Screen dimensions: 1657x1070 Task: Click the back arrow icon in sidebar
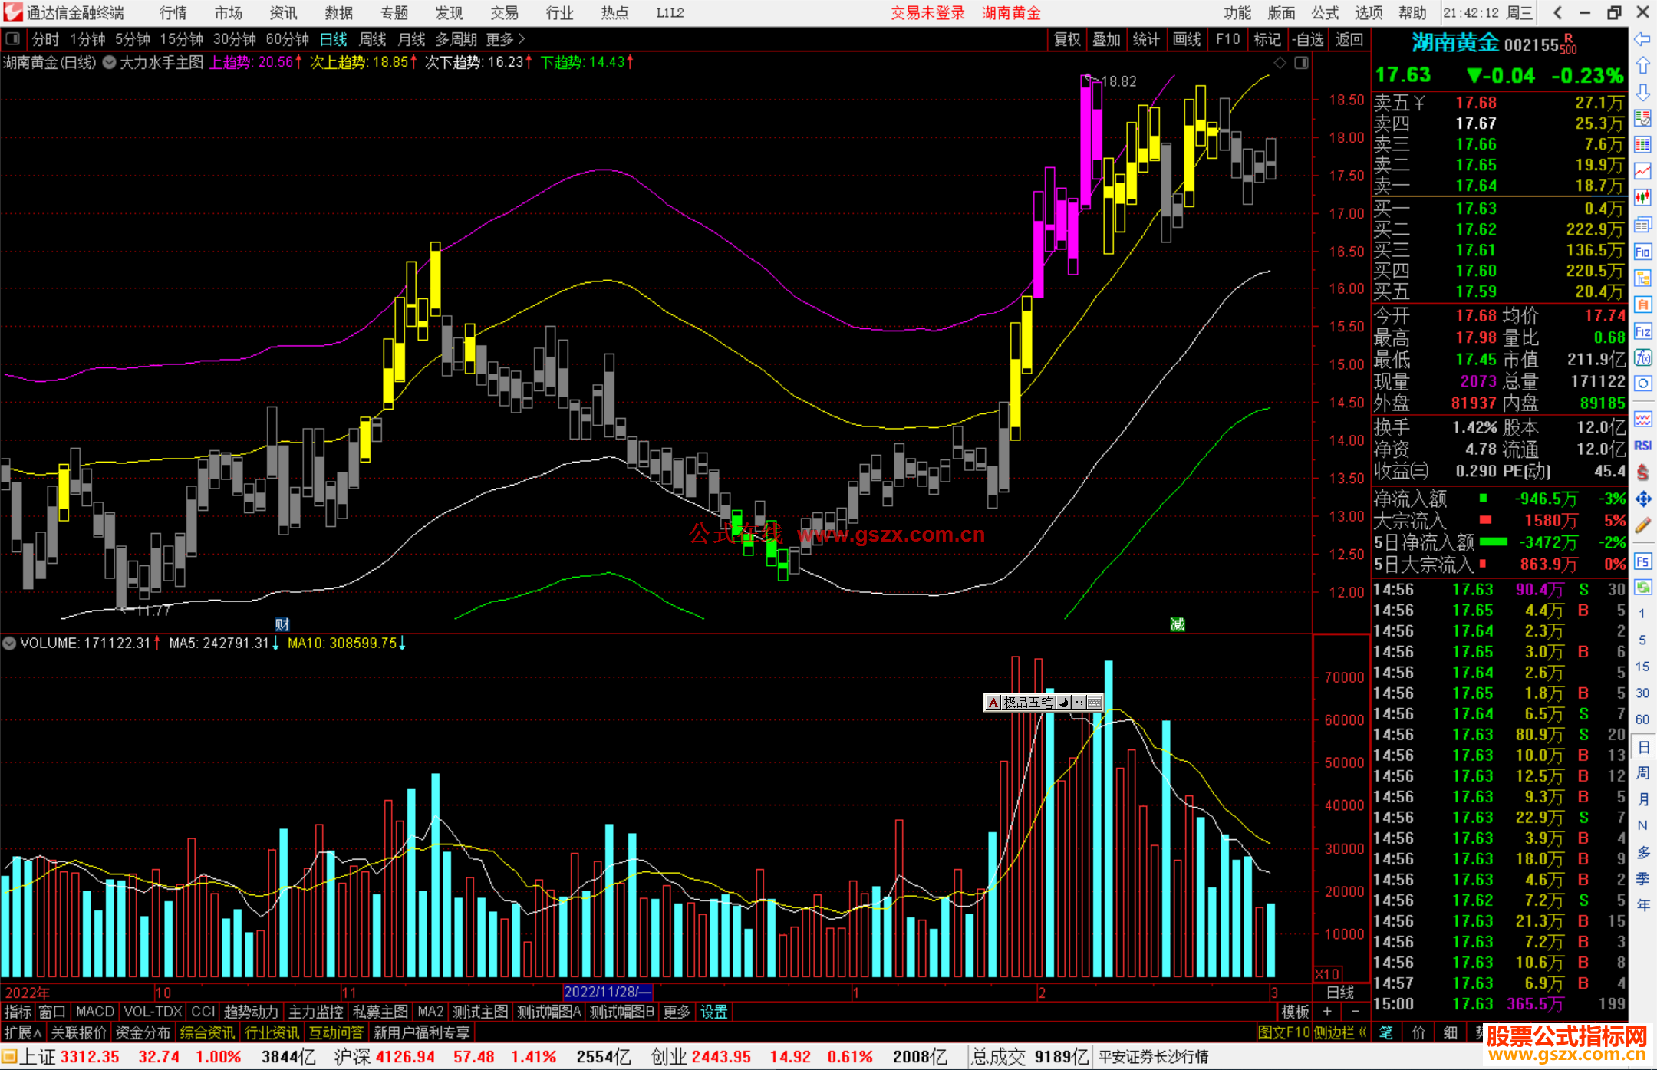(1642, 39)
